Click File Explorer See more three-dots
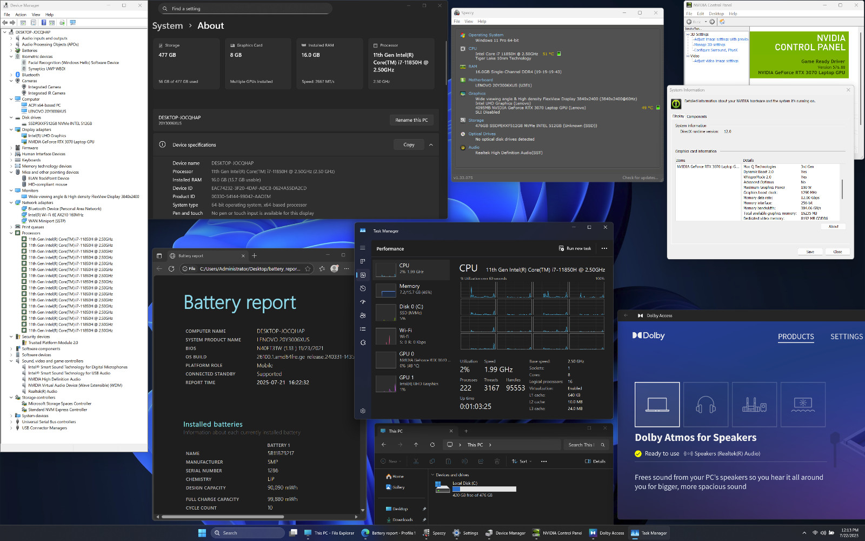This screenshot has width=865, height=541. [543, 461]
